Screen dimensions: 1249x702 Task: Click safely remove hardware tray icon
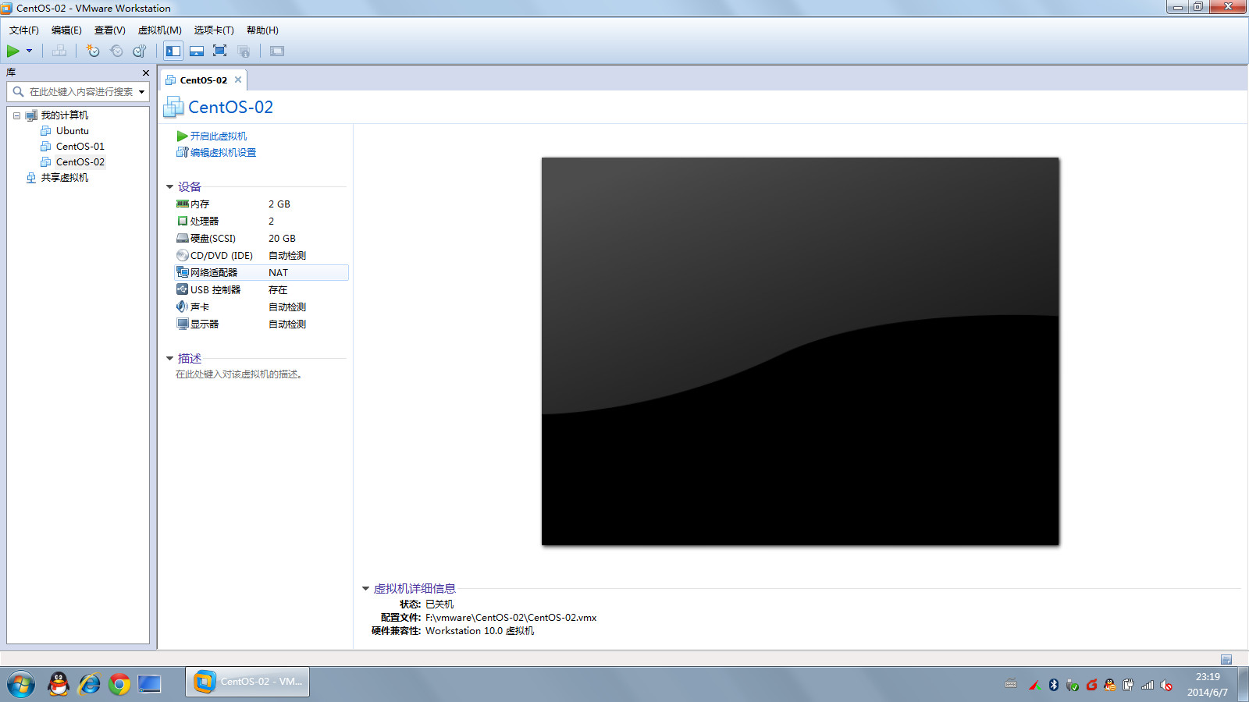click(x=1073, y=685)
